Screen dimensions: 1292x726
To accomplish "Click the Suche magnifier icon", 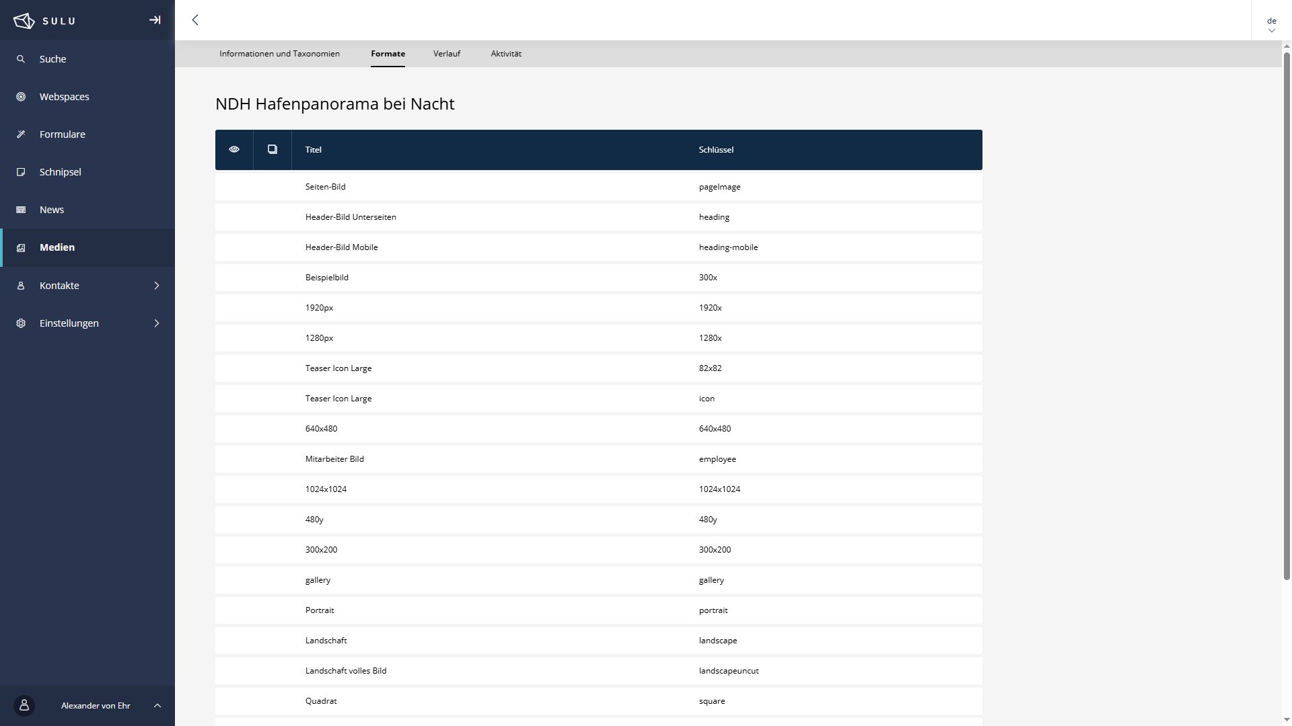I will click(21, 59).
